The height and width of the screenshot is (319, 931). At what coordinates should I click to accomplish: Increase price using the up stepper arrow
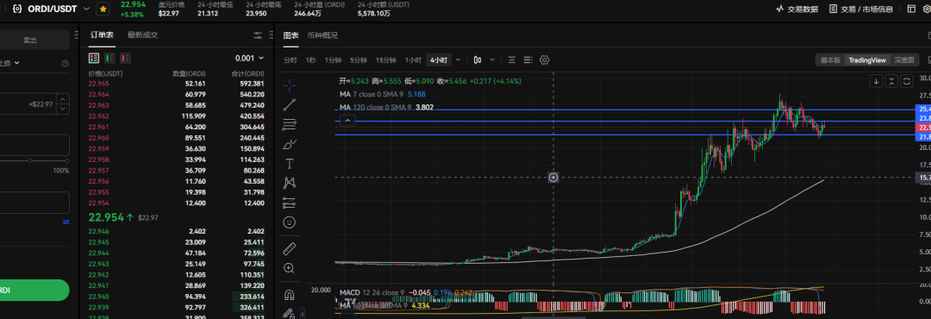[x=64, y=100]
